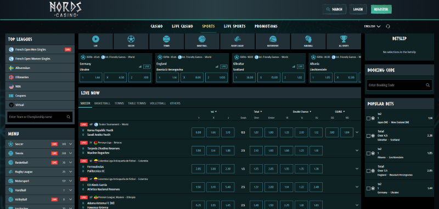Open the Total market dropdown
The width and height of the screenshot is (439, 209).
coord(257,112)
